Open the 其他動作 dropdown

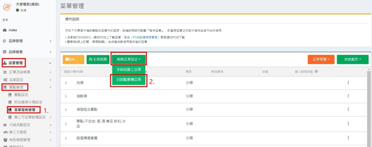(x=352, y=60)
